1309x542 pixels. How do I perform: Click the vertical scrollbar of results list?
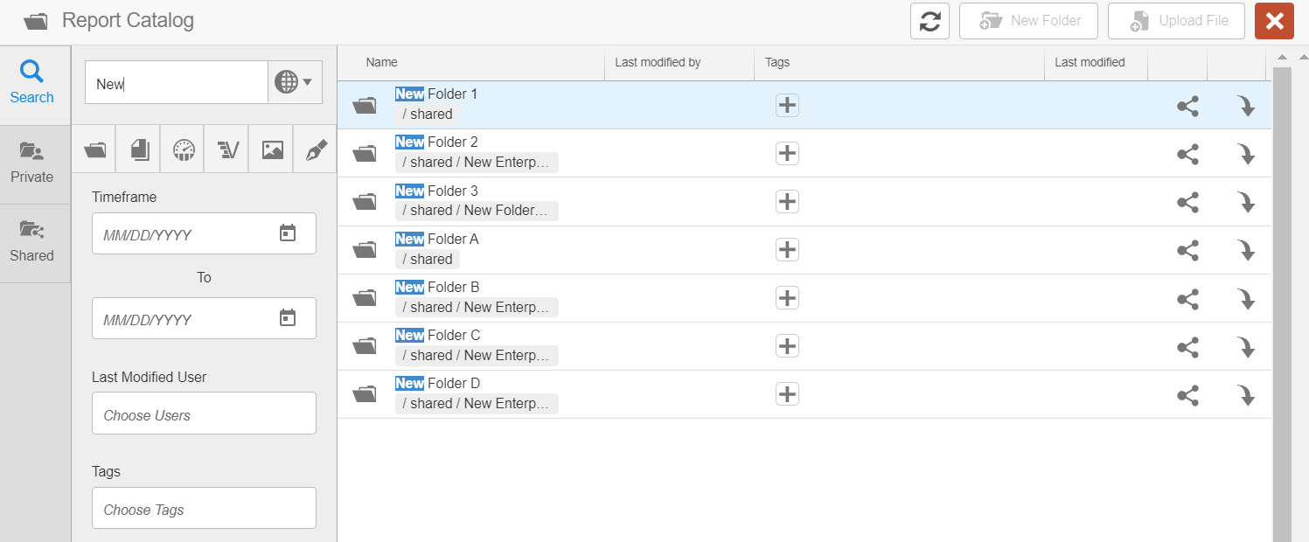(1281, 297)
